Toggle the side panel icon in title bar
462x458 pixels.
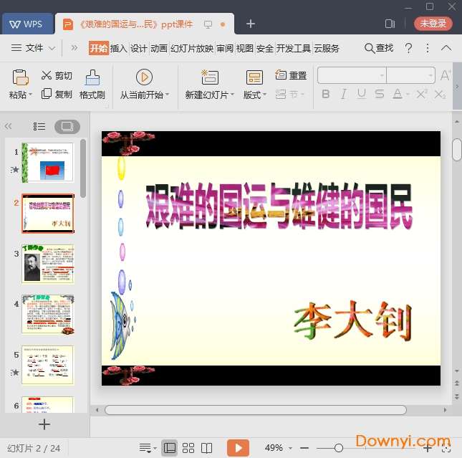[x=390, y=24]
